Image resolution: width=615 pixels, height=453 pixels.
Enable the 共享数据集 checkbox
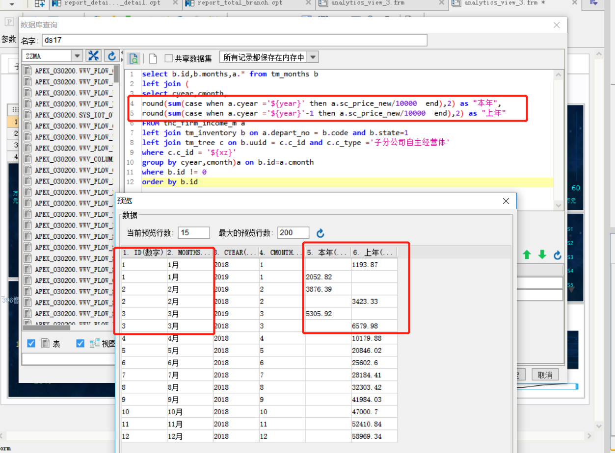pyautogui.click(x=168, y=58)
